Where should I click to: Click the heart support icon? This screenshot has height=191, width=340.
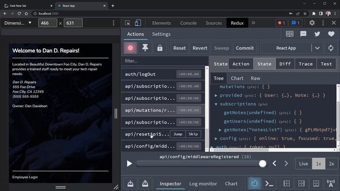tap(331, 34)
